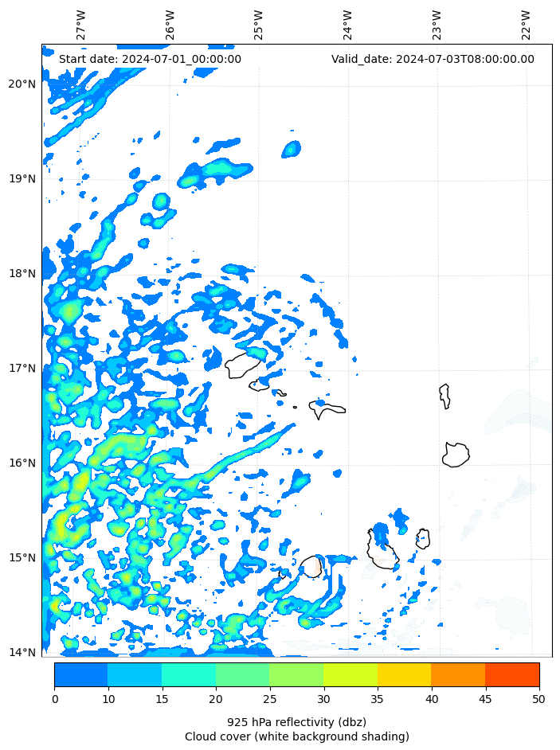This screenshot has width=560, height=750.
Task: Click the 17°N latitude label
Action: click(22, 369)
